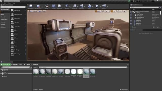162x91 pixels.
Task: Toggle the viewport rotation snap icon
Action: 112,11
